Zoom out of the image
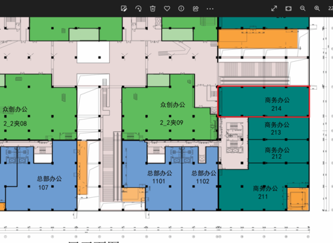 point(302,9)
